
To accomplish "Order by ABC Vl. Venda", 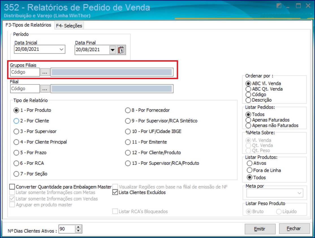I will click(x=263, y=83).
